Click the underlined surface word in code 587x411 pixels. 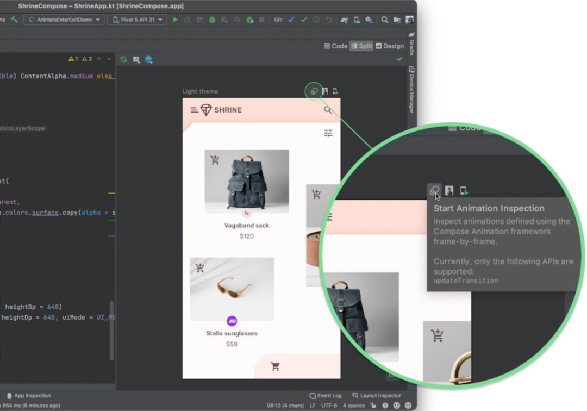click(x=45, y=213)
